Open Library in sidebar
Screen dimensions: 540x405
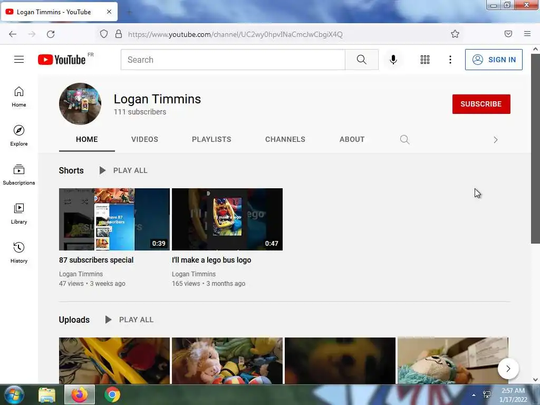(x=19, y=214)
